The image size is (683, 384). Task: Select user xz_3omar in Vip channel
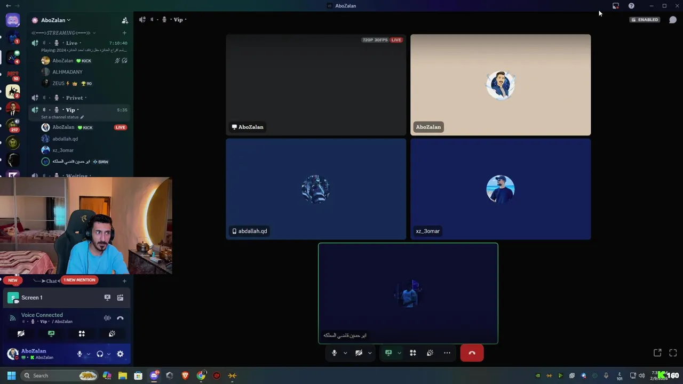(x=63, y=150)
